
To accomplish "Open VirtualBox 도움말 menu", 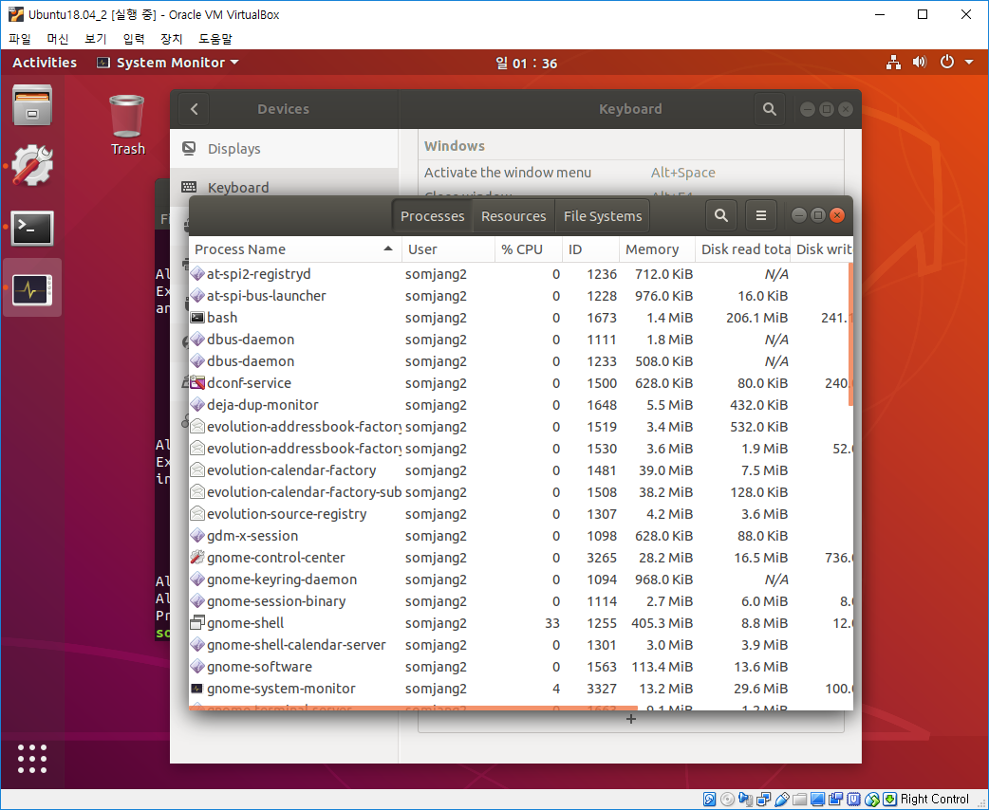I will [215, 39].
